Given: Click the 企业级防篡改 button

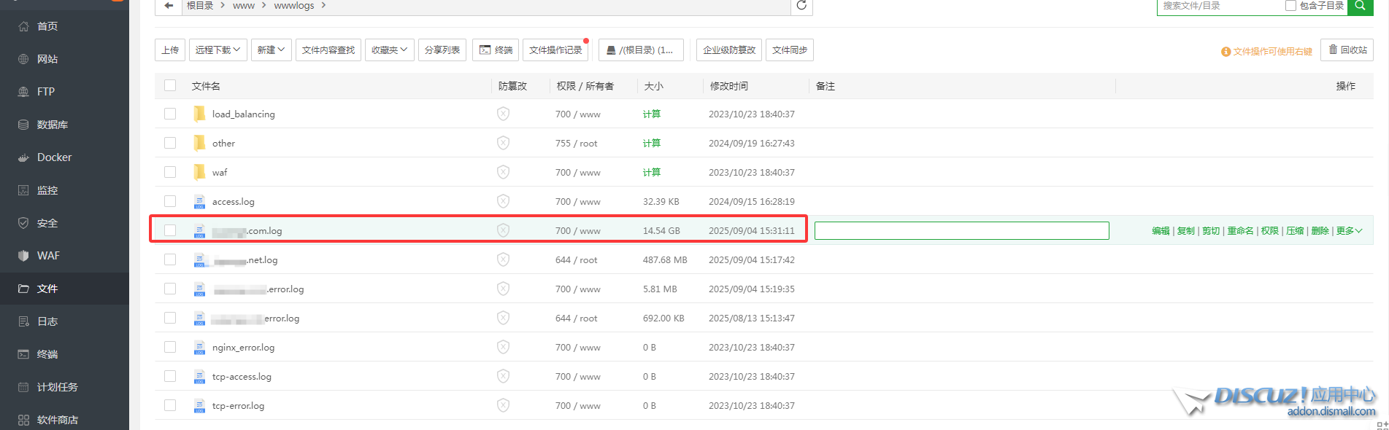Looking at the screenshot, I should click(x=729, y=50).
